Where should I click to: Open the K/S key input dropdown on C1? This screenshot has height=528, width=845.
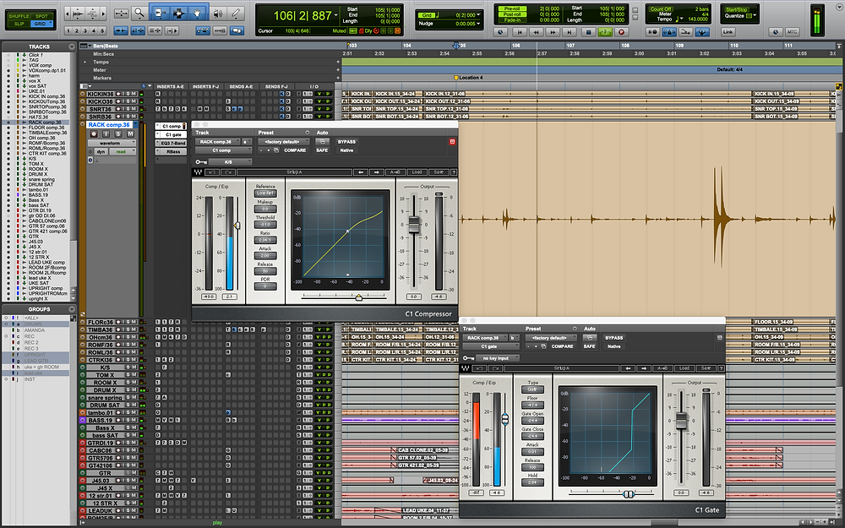(x=229, y=161)
